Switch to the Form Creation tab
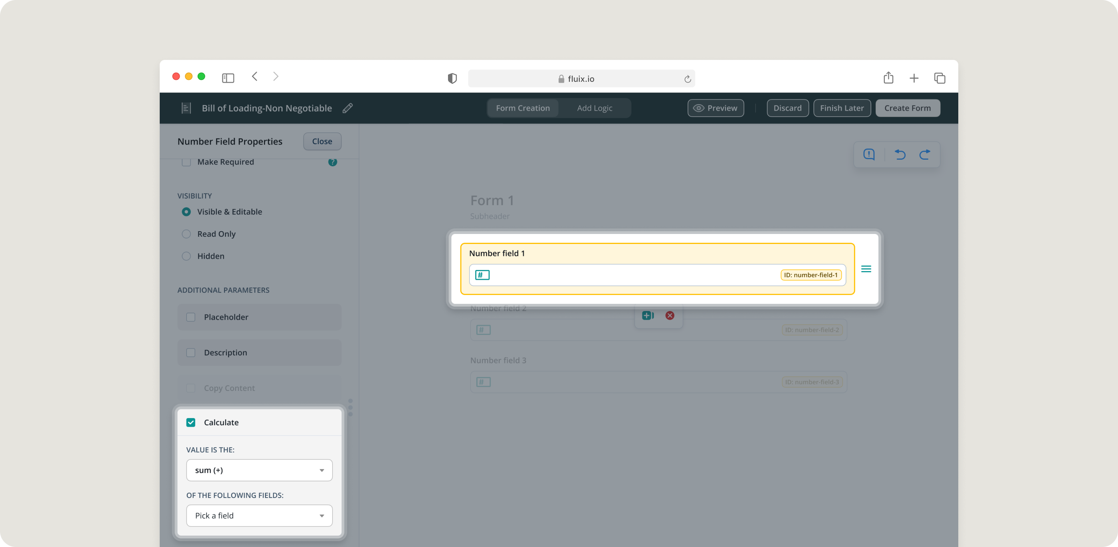The height and width of the screenshot is (547, 1118). point(523,108)
